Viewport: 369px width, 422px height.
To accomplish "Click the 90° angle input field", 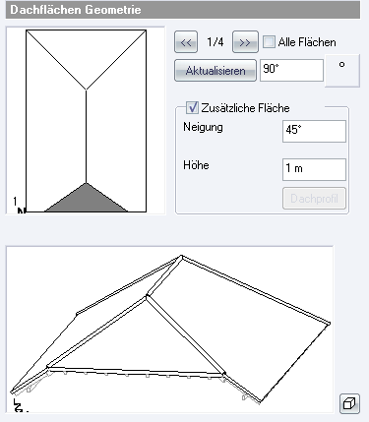I will click(291, 70).
